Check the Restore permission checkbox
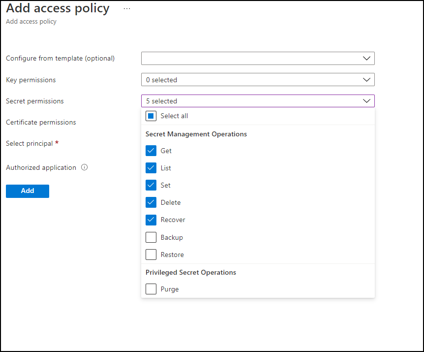 151,254
